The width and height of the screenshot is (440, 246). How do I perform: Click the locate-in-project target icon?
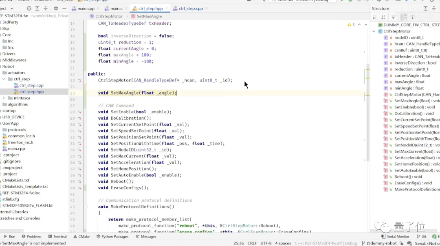pyautogui.click(x=29, y=9)
